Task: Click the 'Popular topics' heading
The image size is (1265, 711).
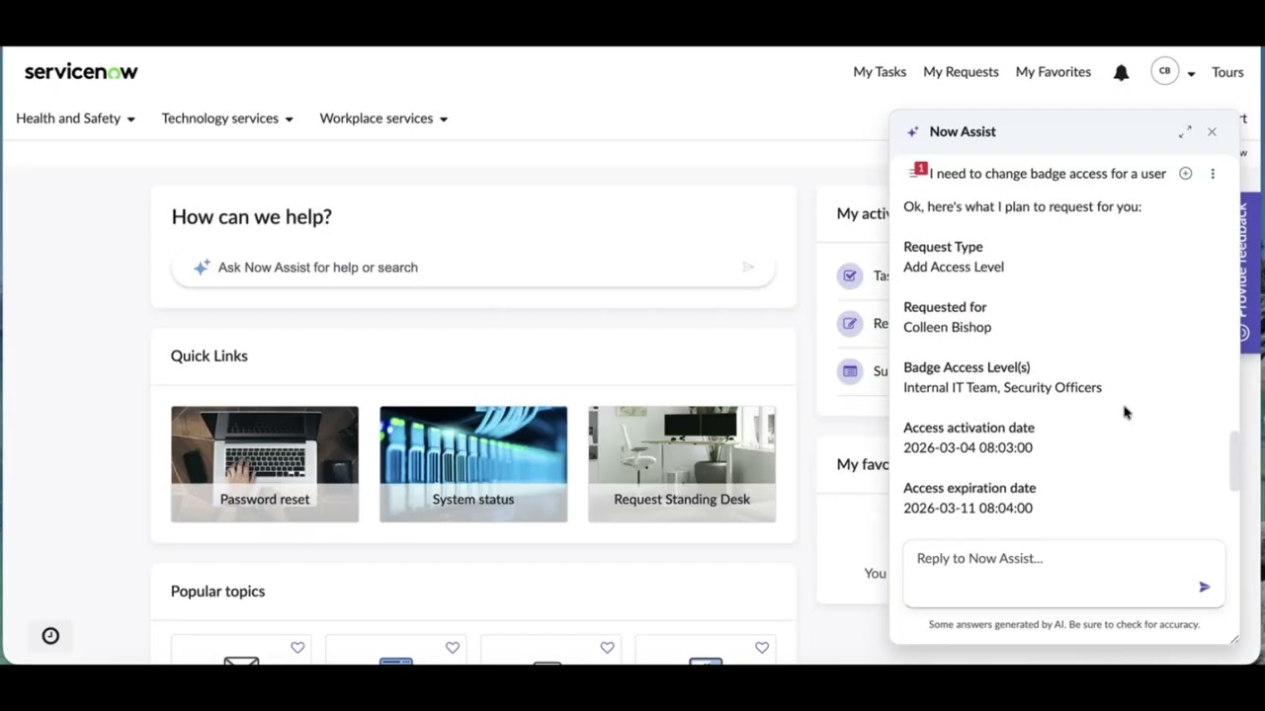Action: point(217,592)
